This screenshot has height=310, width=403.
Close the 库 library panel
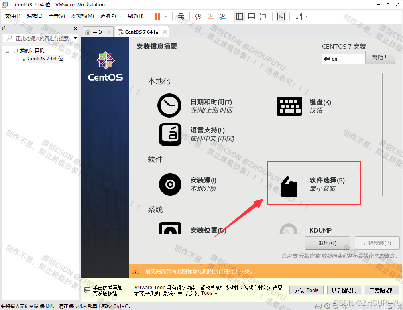75,28
